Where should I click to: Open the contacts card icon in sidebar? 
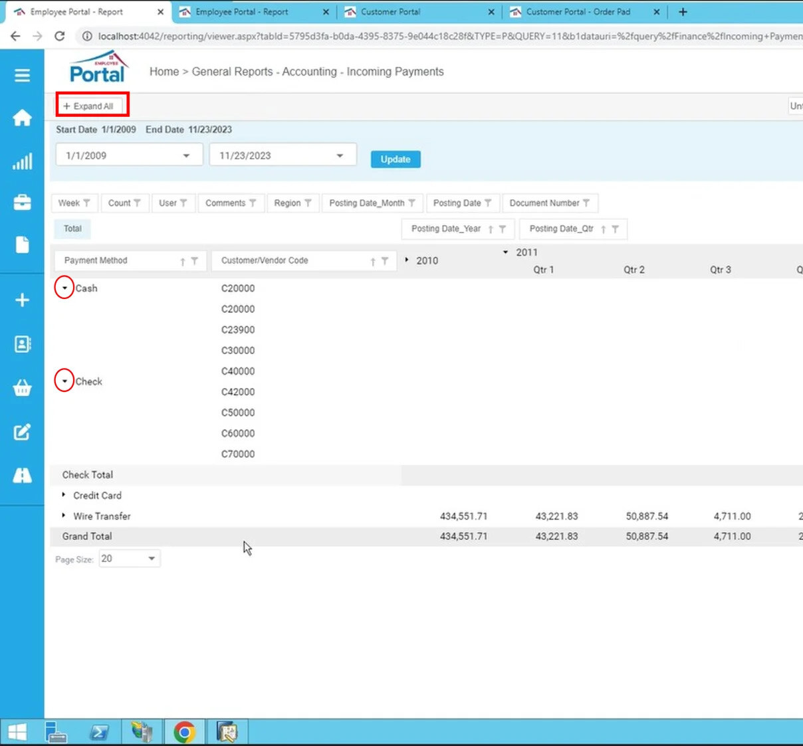click(22, 344)
